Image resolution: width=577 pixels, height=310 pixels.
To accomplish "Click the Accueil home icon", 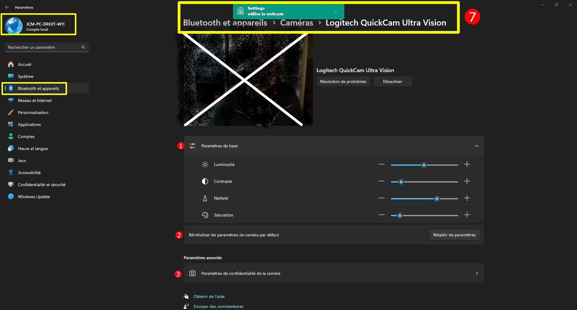I will [11, 64].
